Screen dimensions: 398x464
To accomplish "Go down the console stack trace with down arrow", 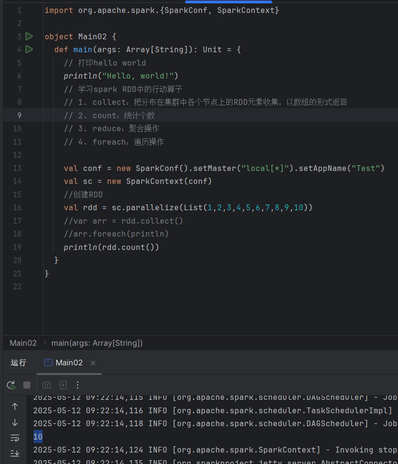I will 15,422.
